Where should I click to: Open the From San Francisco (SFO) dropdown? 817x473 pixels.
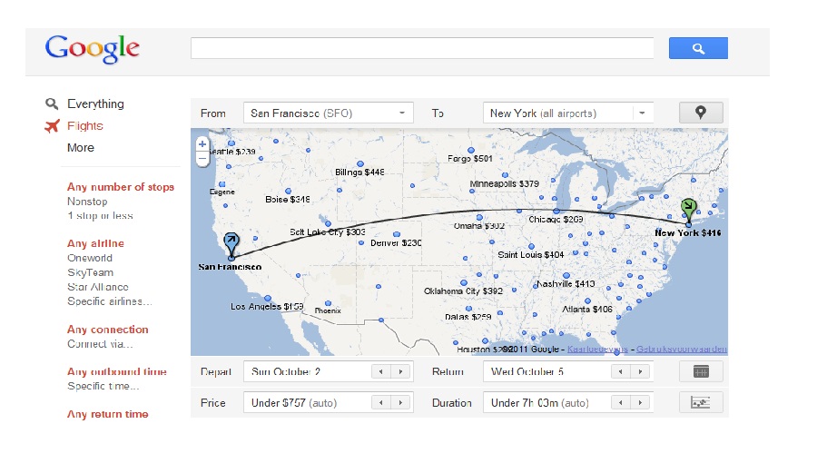[329, 113]
